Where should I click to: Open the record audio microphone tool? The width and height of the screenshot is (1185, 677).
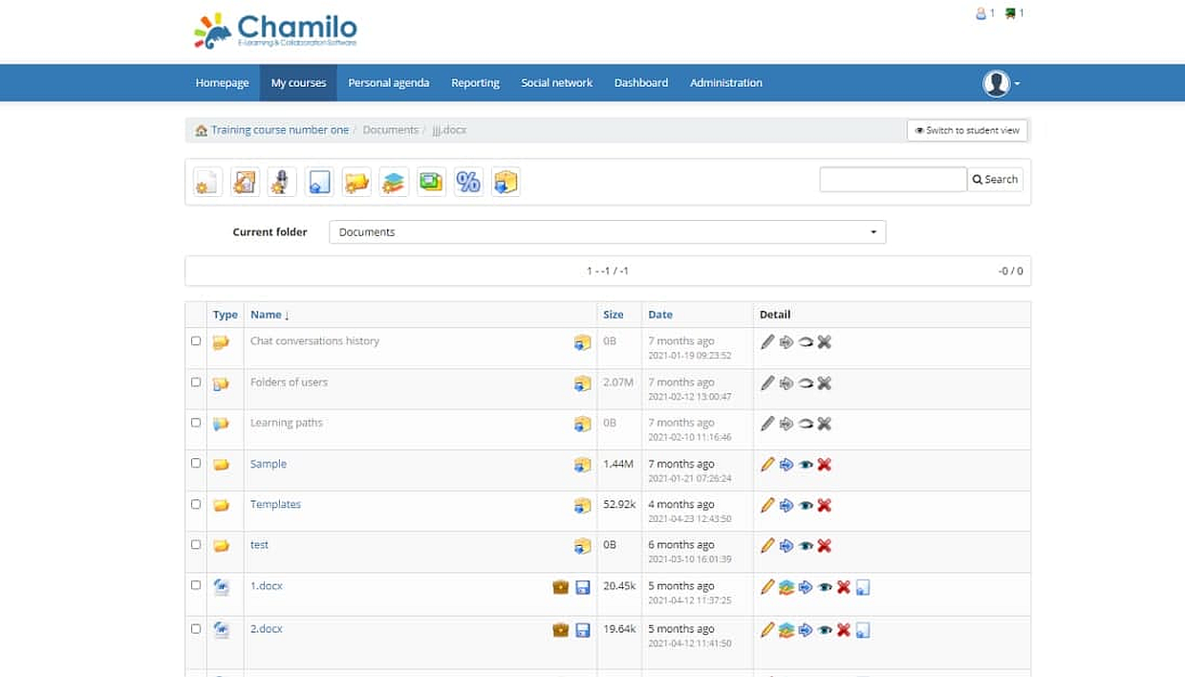(x=281, y=182)
